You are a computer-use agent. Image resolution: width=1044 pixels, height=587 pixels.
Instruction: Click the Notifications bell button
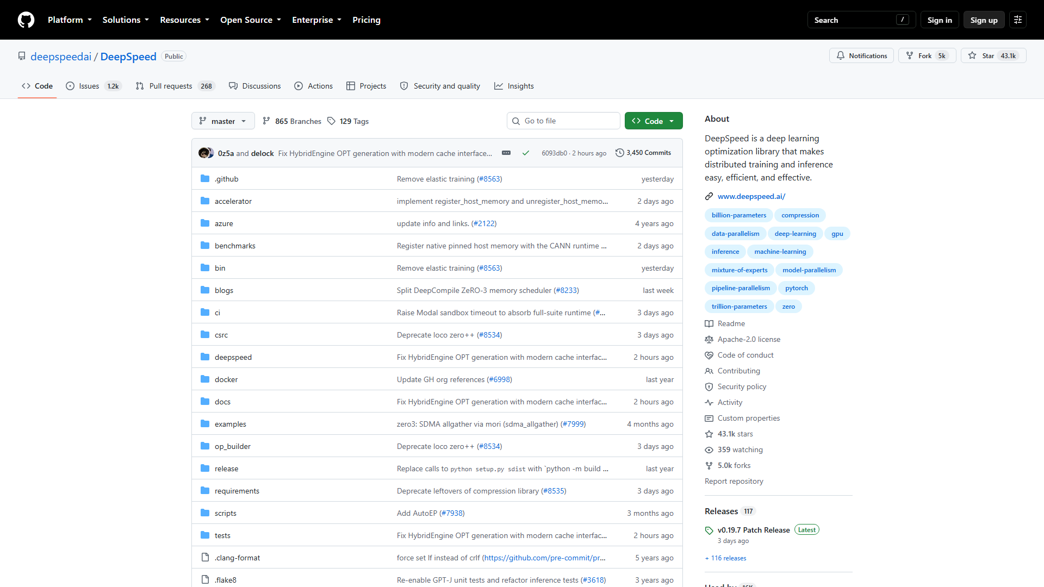point(861,56)
